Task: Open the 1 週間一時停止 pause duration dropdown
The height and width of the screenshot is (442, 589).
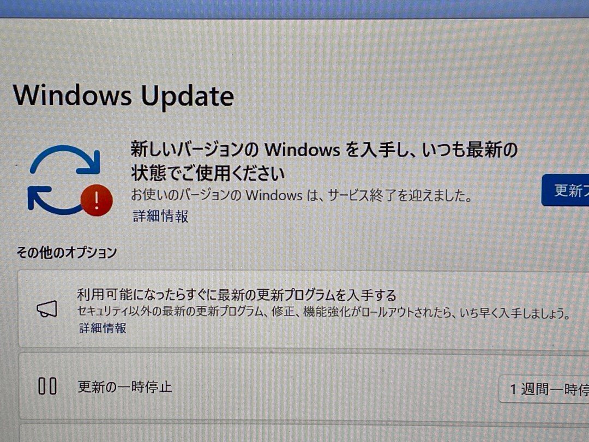Action: (544, 389)
